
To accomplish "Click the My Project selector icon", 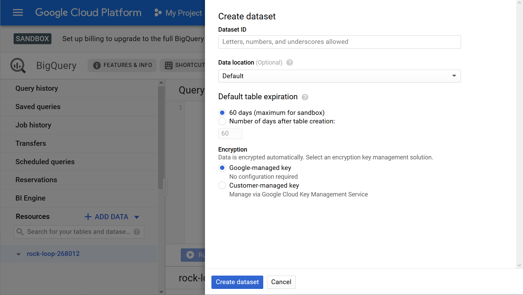I will 158,13.
